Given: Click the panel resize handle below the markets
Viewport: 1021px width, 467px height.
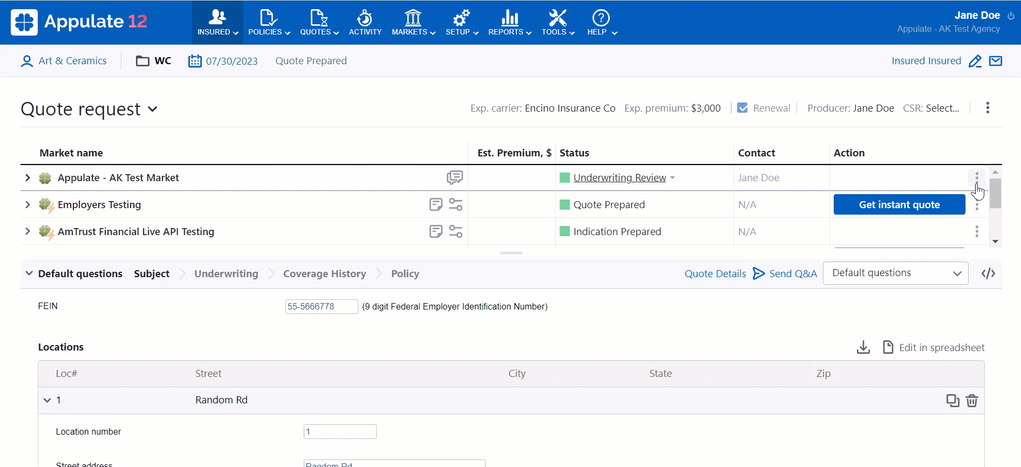Looking at the screenshot, I should point(511,253).
